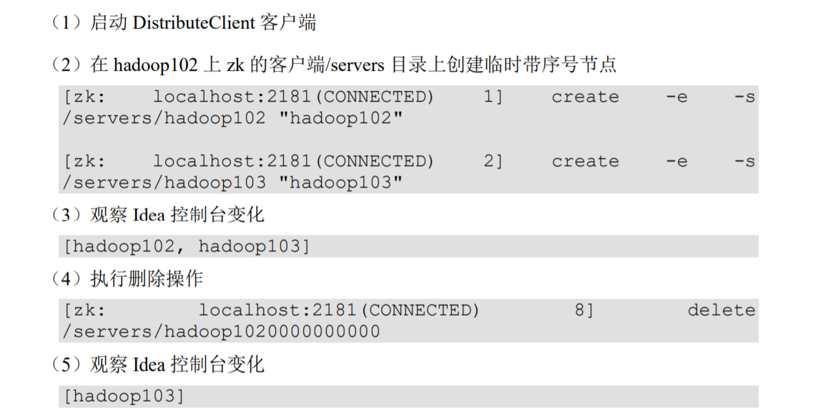Viewport: 838px width, 418px height.
Task: Click the step 5 heading about Idea console
Action: click(x=157, y=365)
